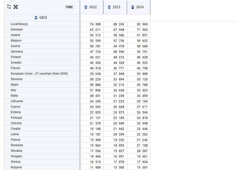This screenshot has width=237, height=170.
Task: Sort by the 2022 column arrows
Action: click(86, 7)
